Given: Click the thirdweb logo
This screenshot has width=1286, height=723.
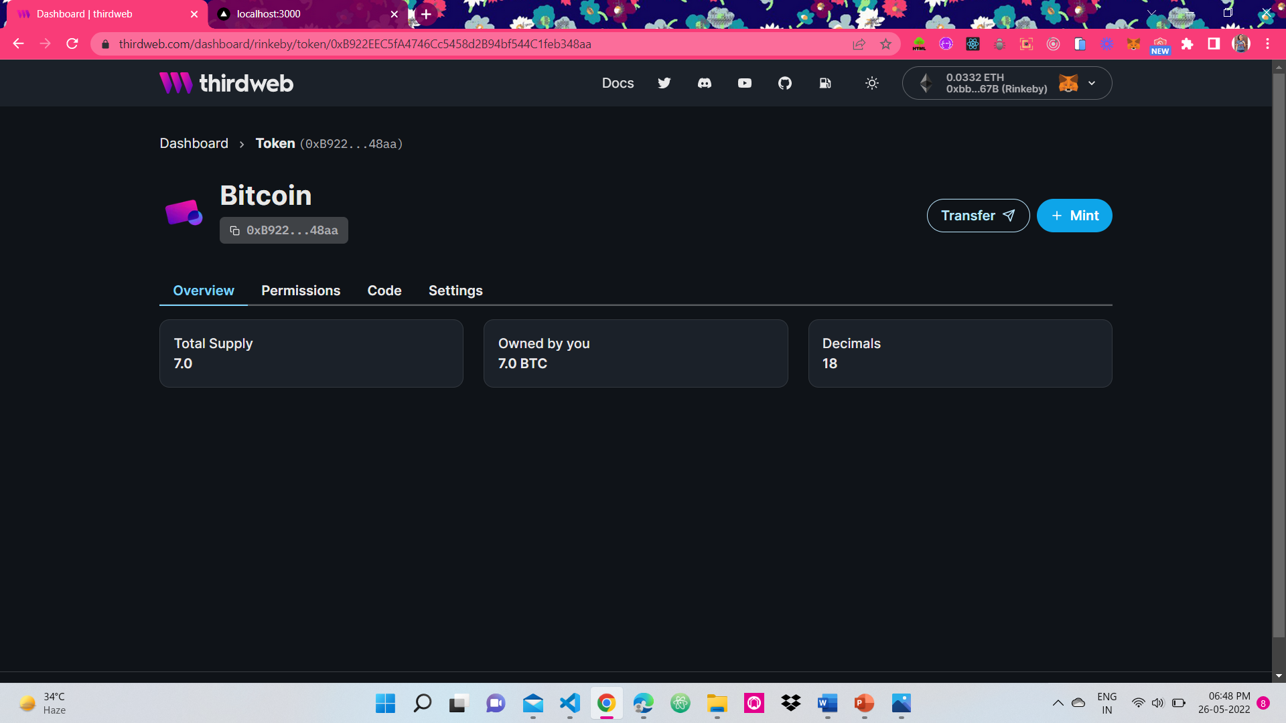Looking at the screenshot, I should click(x=226, y=83).
